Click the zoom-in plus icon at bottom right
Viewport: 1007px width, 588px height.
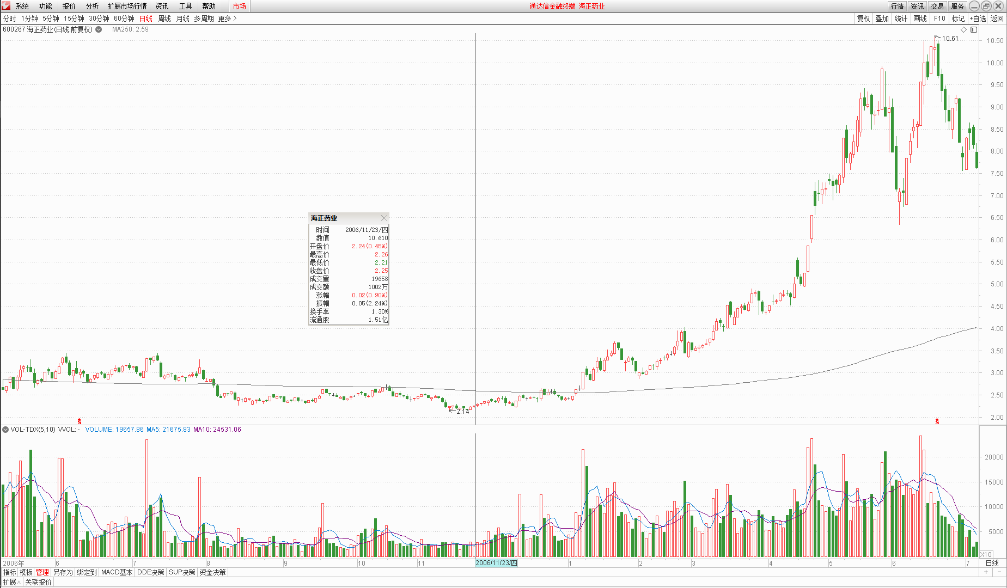click(986, 572)
